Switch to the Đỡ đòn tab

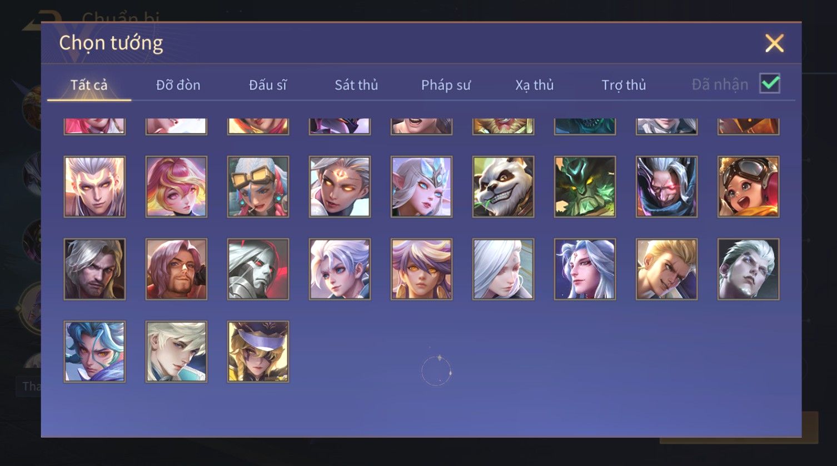(178, 85)
